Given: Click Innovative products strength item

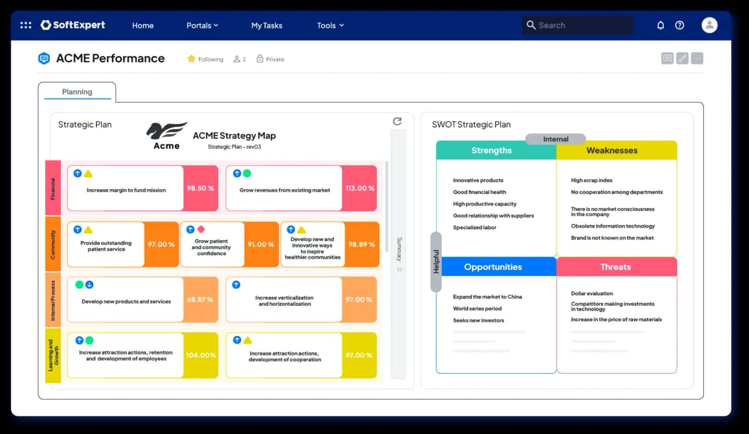Looking at the screenshot, I should tap(478, 180).
